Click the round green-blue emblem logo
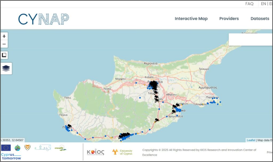This screenshot has width=273, height=162. pos(17,148)
